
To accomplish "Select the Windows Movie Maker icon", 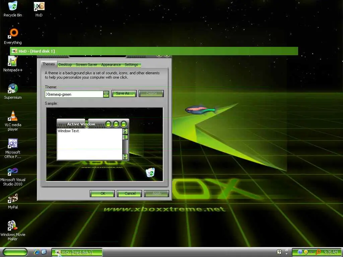I will point(13,231).
